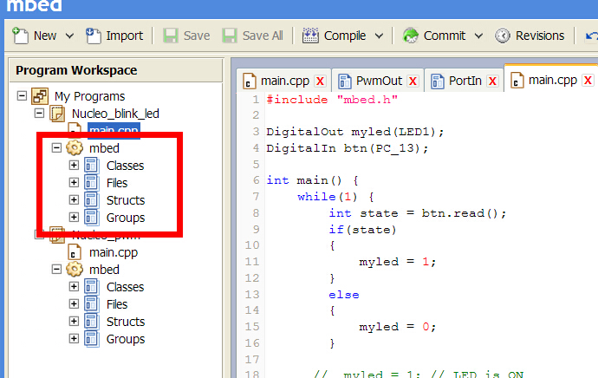598x378 pixels.
Task: Click the Save All floppy icon
Action: 230,36
